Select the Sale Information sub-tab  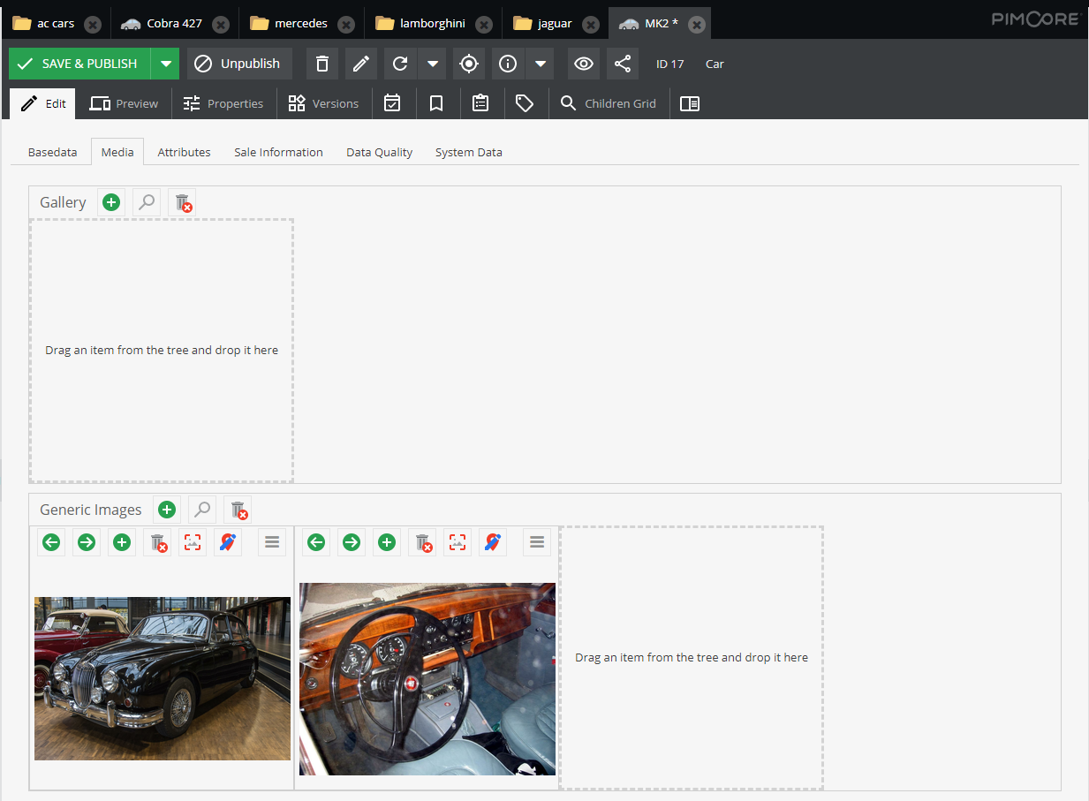[x=278, y=152]
